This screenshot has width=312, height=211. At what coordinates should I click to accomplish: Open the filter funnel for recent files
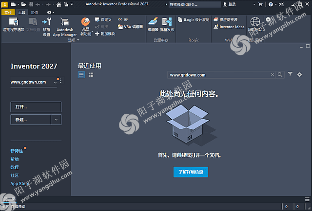click(290, 74)
